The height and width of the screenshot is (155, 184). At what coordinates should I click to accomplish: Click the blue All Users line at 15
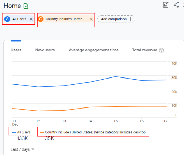tap(116, 77)
